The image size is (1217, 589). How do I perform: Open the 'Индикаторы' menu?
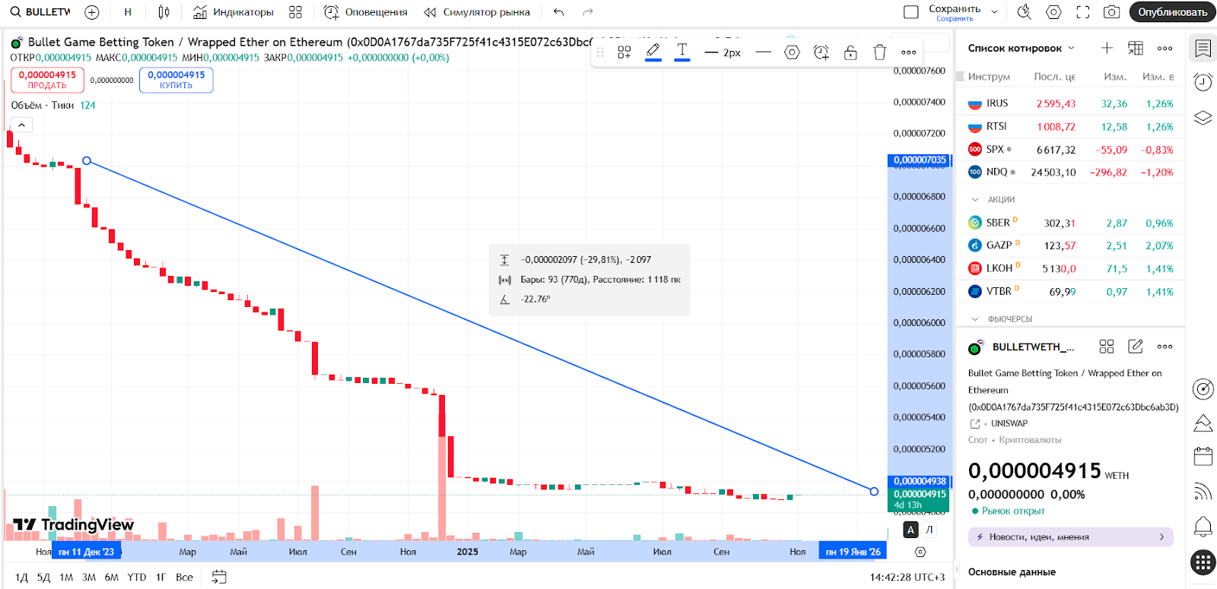click(x=234, y=12)
